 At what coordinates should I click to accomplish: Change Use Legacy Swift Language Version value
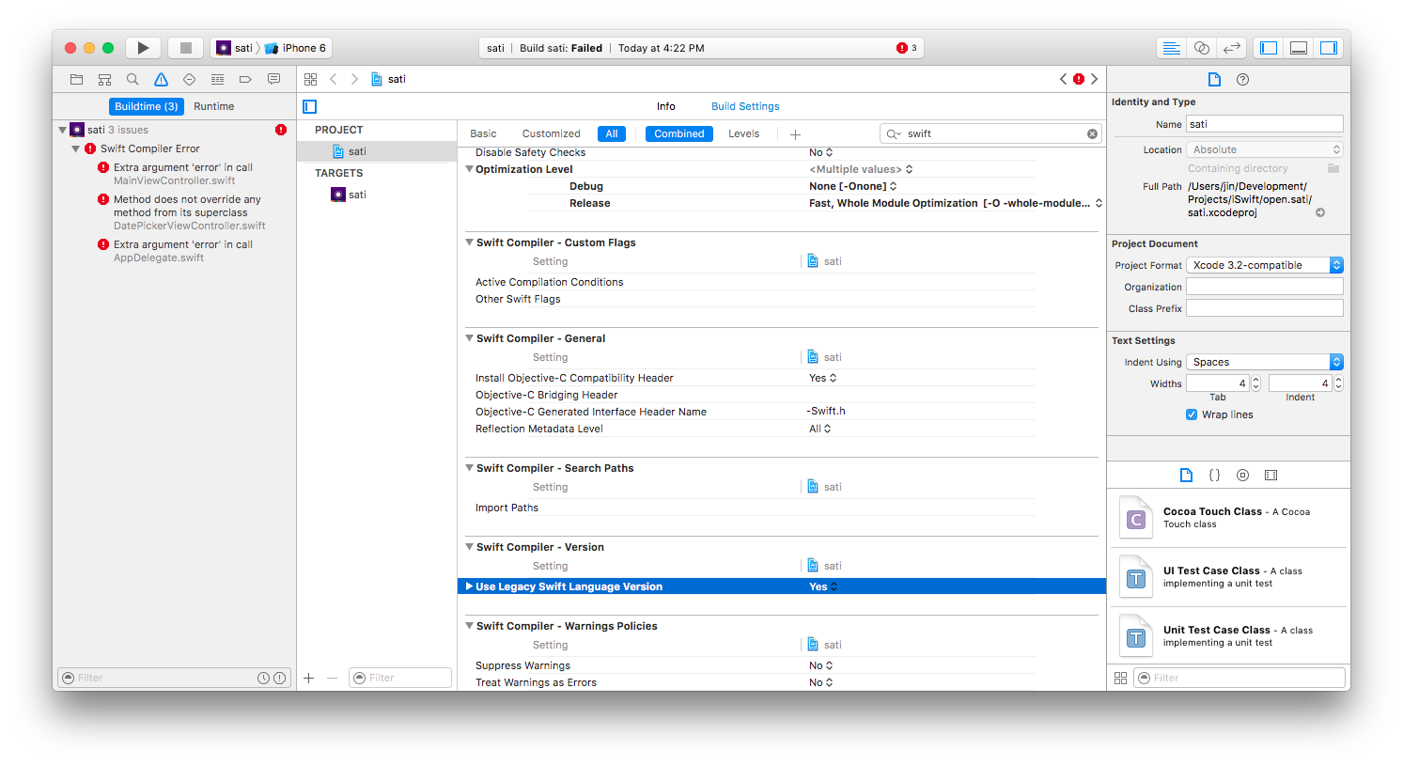point(823,586)
